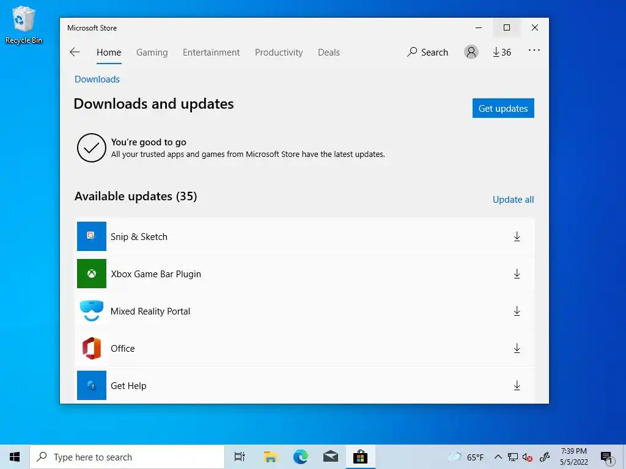Select the Get Help row text
The width and height of the screenshot is (626, 469).
click(x=128, y=386)
